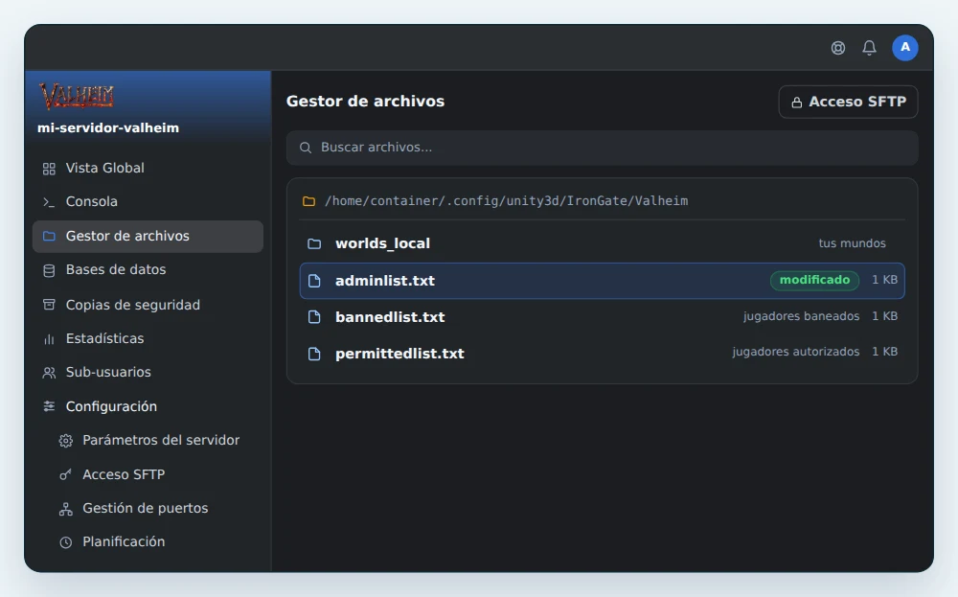
Task: Click the Valheim logo
Action: (77, 96)
